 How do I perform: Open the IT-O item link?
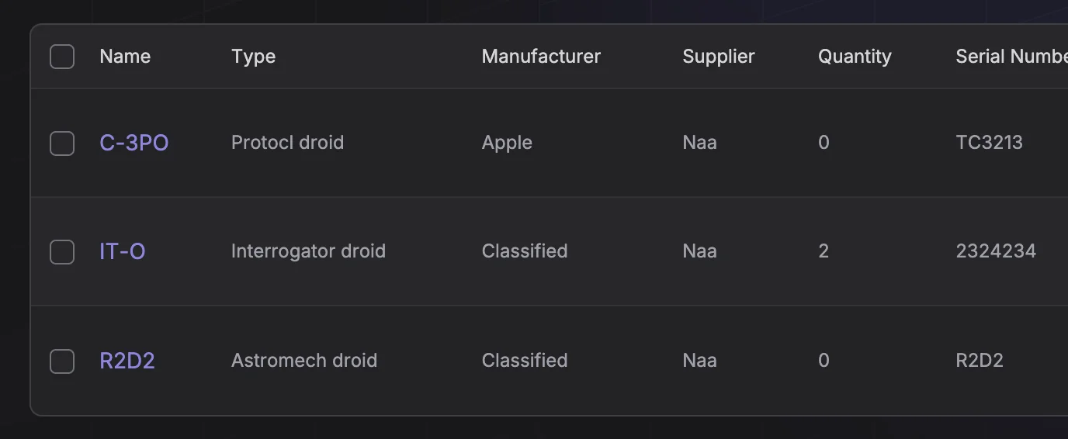[123, 252]
